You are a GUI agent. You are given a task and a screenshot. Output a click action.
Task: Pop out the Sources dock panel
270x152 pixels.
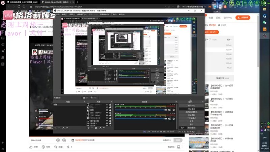pos(112,102)
